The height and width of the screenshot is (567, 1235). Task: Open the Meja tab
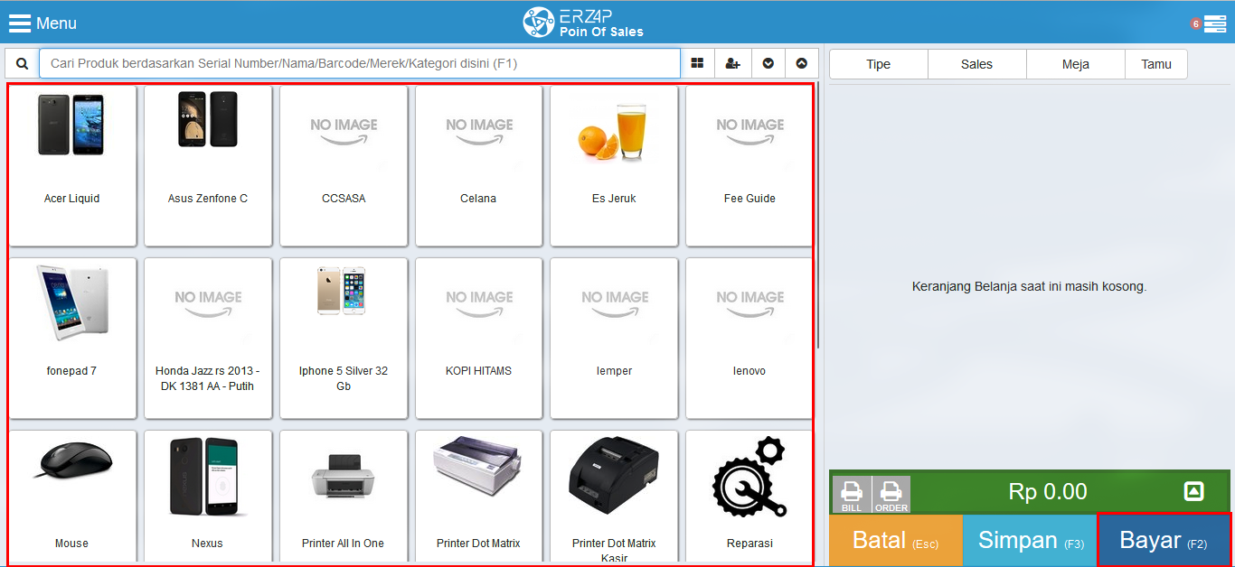(x=1076, y=64)
